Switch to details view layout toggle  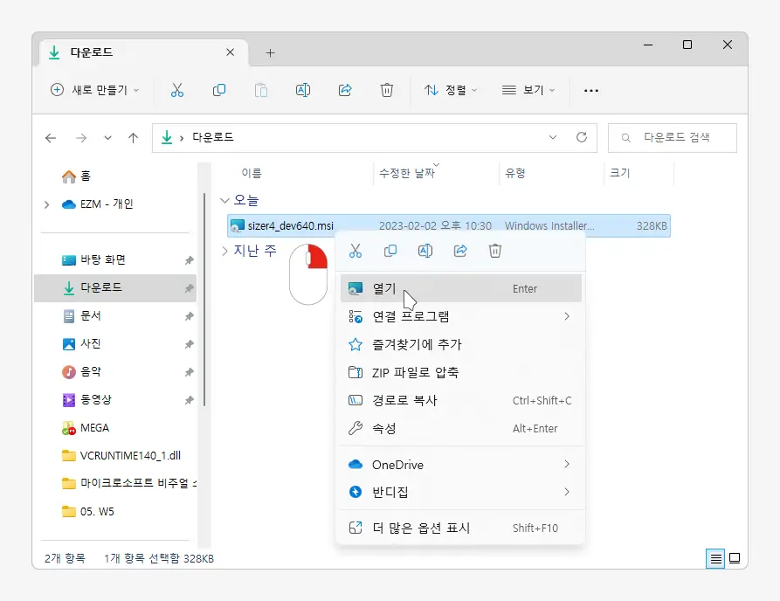pos(716,558)
